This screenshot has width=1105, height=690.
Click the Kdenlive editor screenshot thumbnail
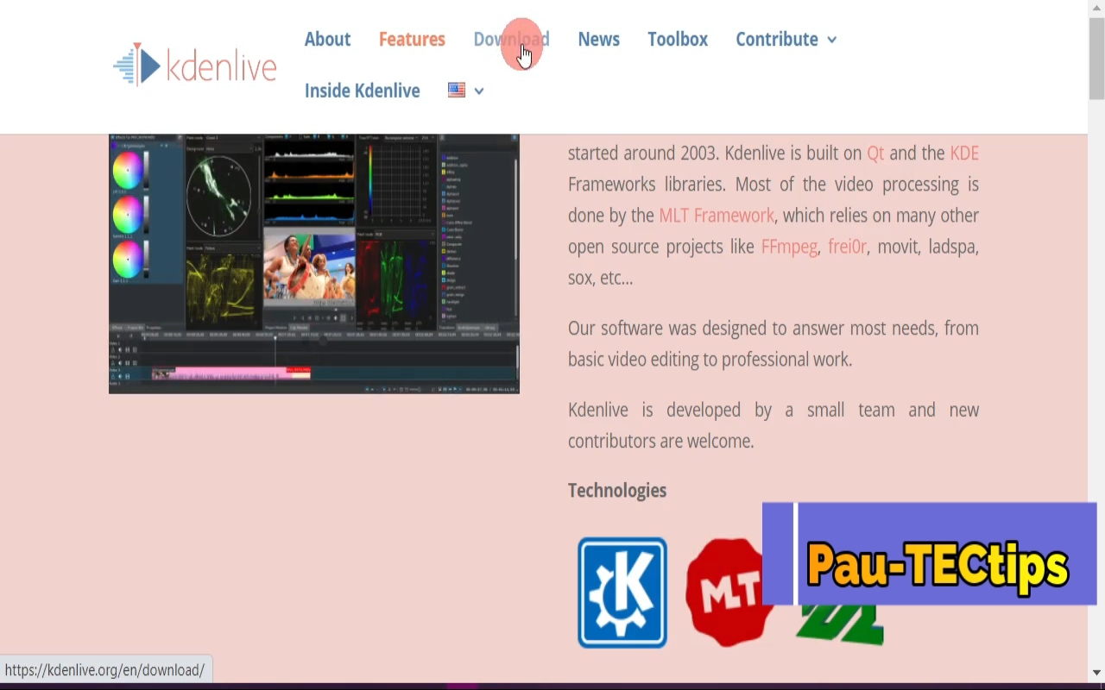(x=314, y=264)
